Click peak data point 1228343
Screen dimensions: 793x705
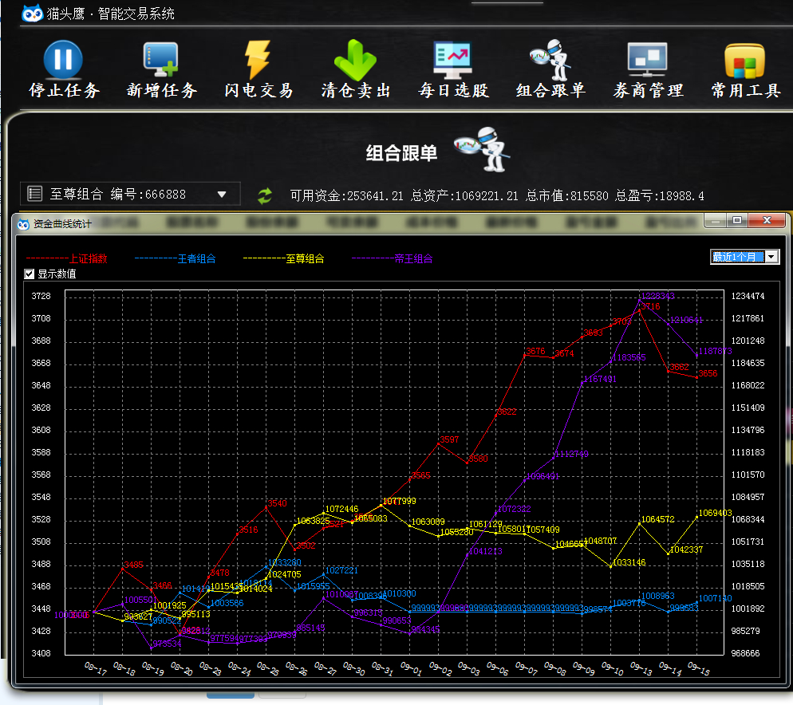[640, 301]
